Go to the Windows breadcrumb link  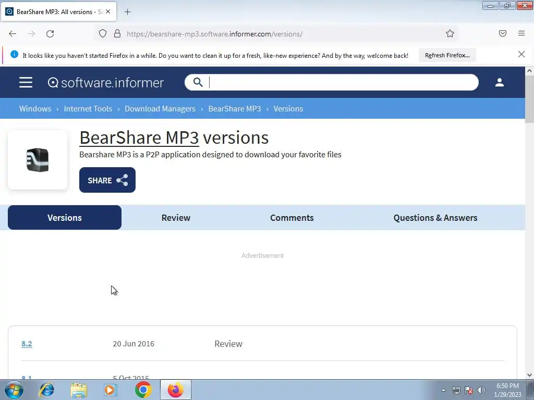click(35, 108)
